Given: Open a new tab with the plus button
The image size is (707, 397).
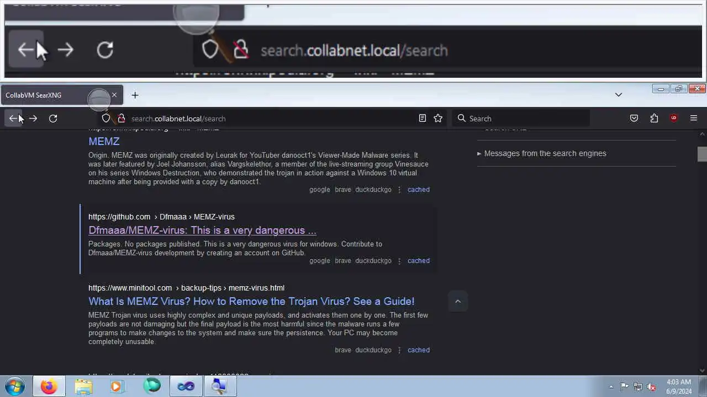Looking at the screenshot, I should [x=135, y=95].
